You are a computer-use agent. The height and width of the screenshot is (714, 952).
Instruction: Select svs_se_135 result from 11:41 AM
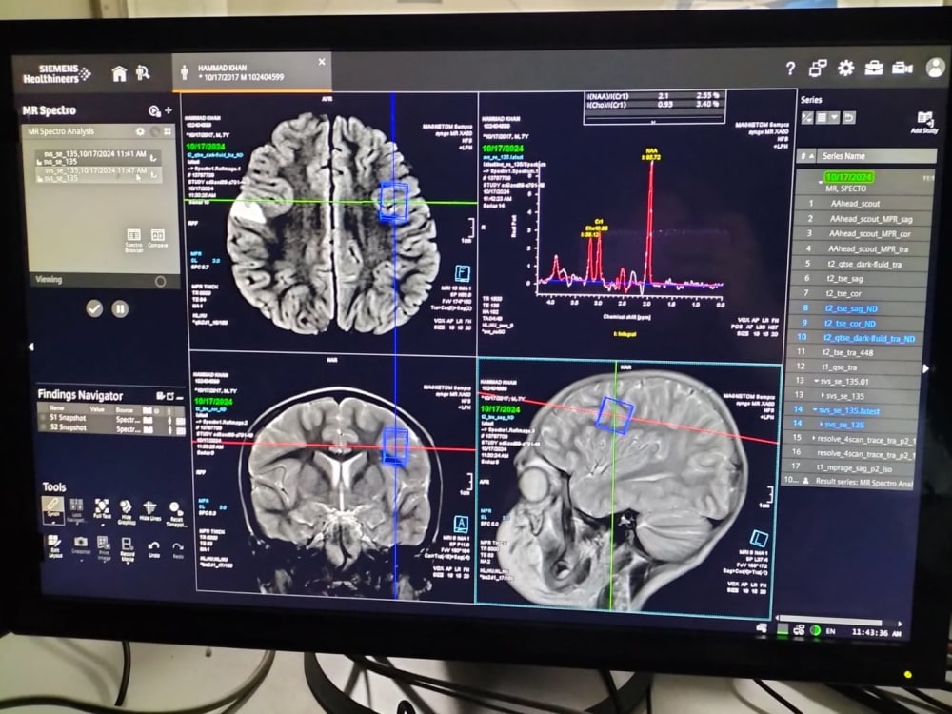(96, 158)
